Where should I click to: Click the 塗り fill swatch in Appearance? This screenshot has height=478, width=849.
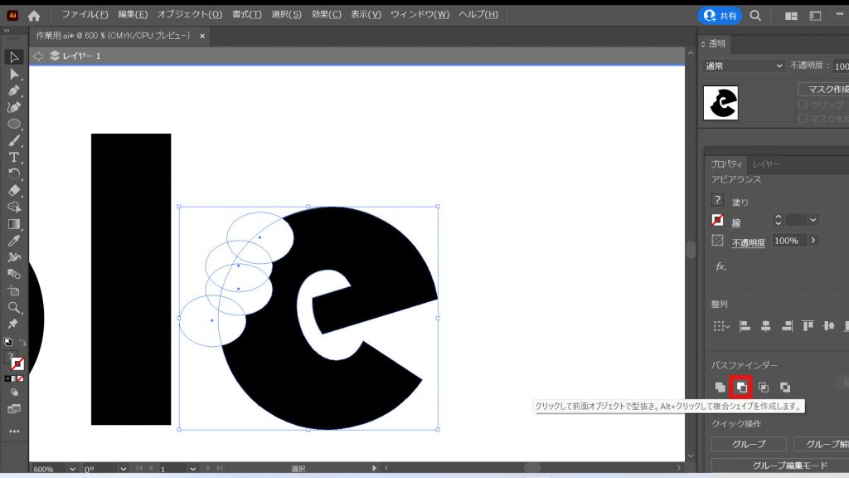(x=717, y=200)
